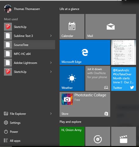This screenshot has width=139, height=147.
Task: Click File Explorer folder icon
Action: pos(6,114)
